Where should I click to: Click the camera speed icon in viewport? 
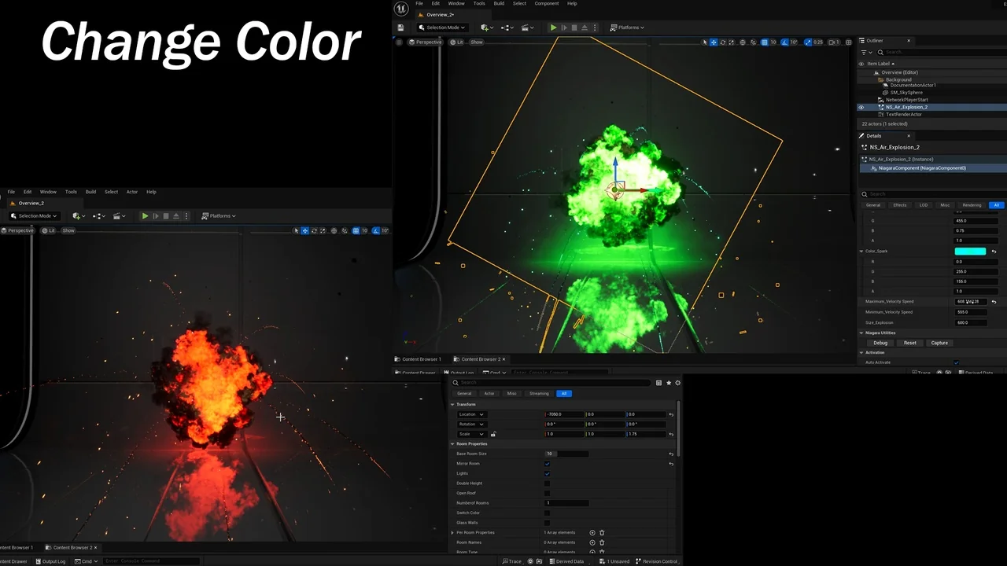pyautogui.click(x=831, y=42)
